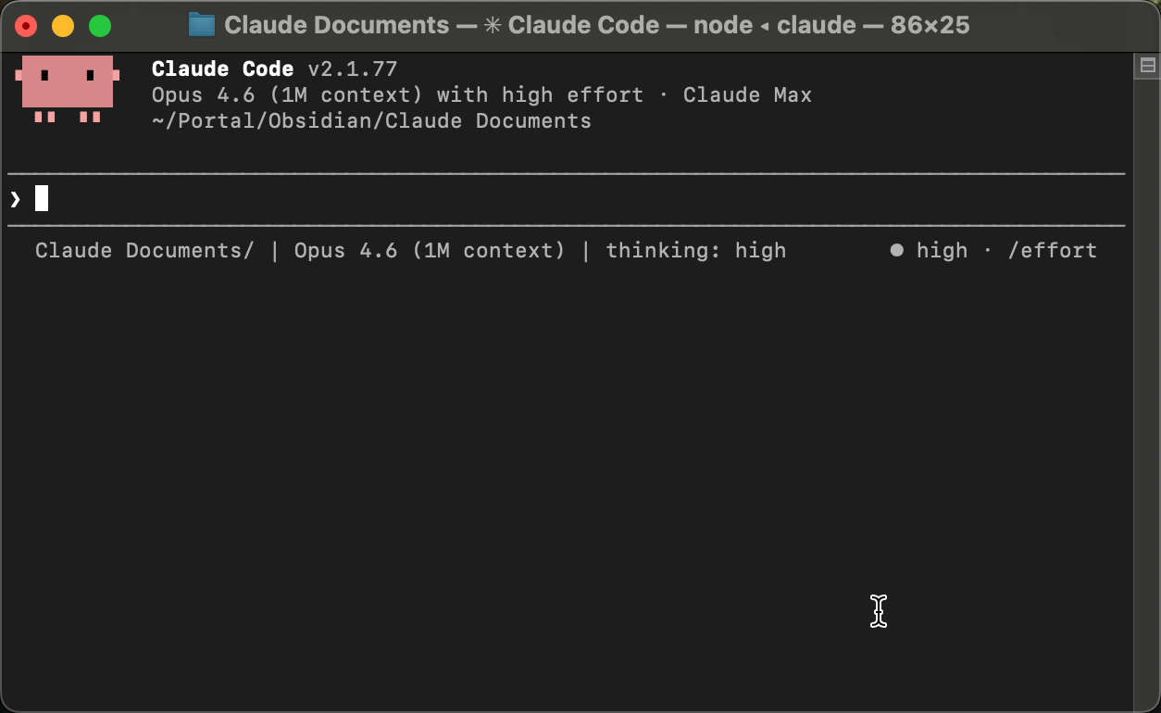
Task: Click the blue folder icon in title bar
Action: 201,25
